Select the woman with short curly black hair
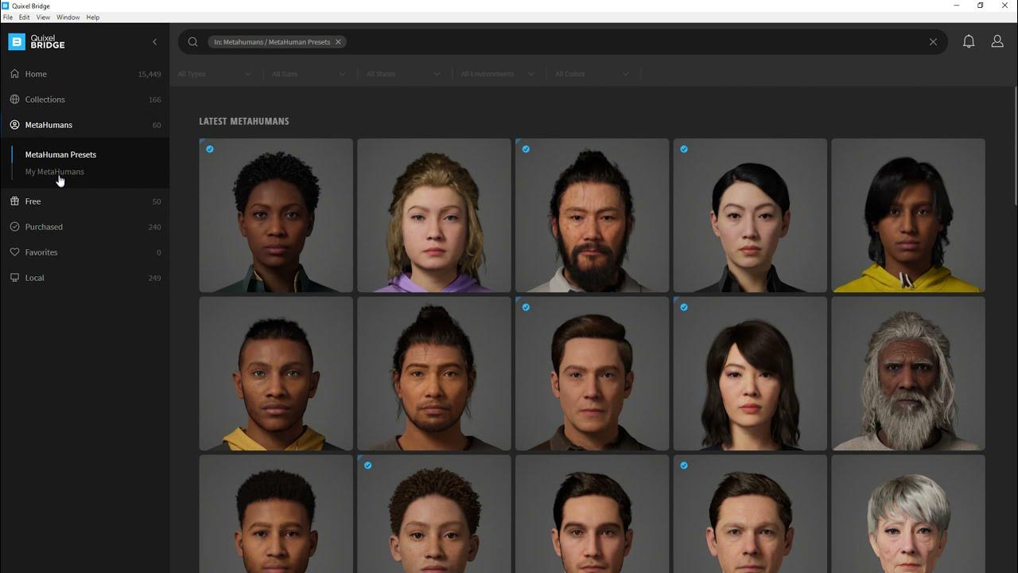 click(276, 216)
